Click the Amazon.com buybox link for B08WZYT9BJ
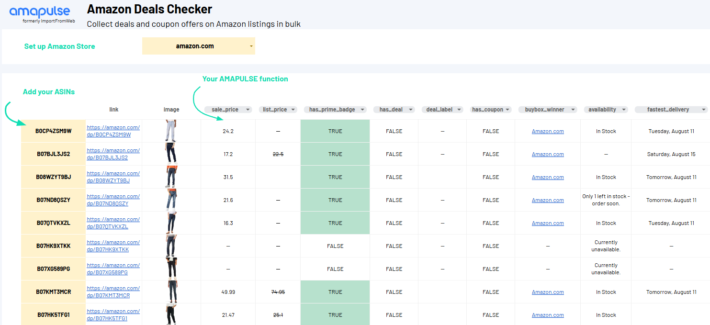 tap(548, 177)
